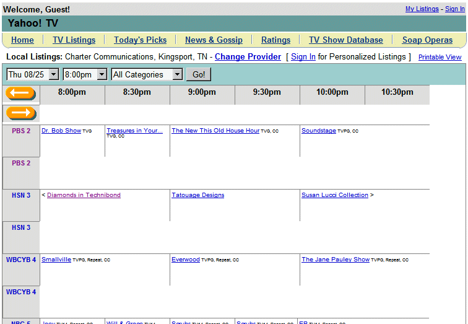Screen dimensions: 468x324
Task: Open News & Gossip nav tab
Action: tap(214, 40)
